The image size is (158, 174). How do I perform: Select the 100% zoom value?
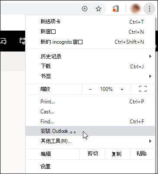point(106,89)
